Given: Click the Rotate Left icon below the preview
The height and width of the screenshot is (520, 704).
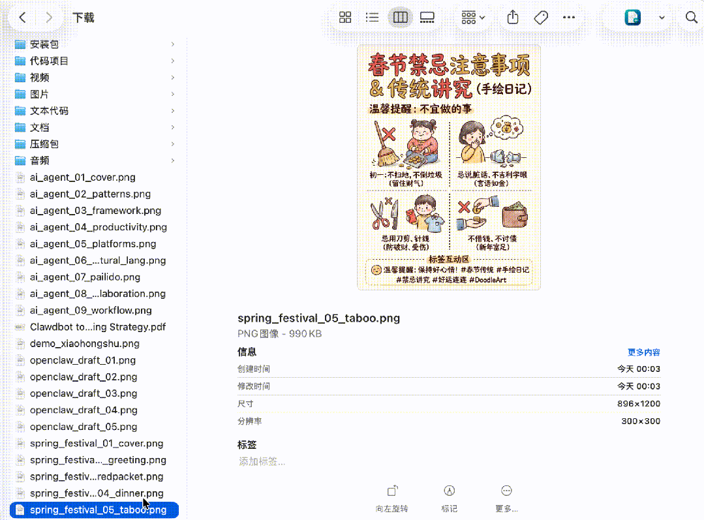Looking at the screenshot, I should 391,490.
